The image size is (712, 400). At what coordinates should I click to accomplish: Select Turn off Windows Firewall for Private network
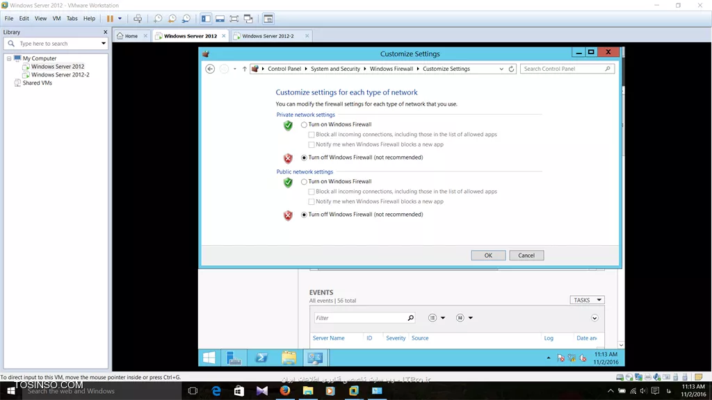(x=305, y=158)
